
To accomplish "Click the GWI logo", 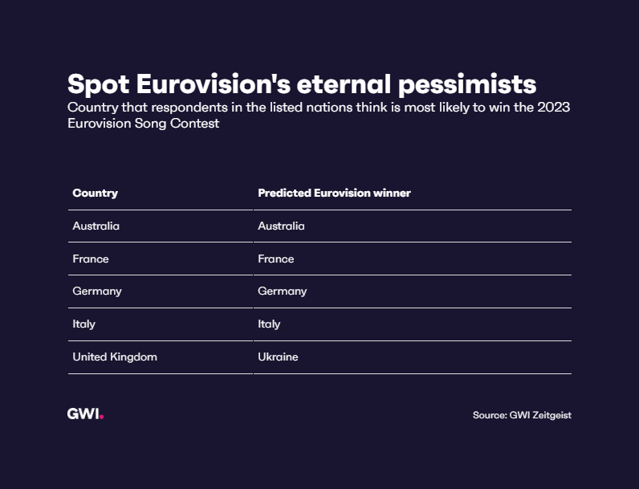I will 85,414.
